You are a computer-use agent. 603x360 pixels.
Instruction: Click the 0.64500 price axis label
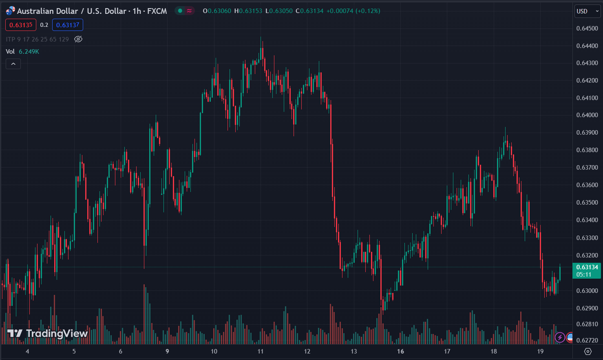coord(587,28)
